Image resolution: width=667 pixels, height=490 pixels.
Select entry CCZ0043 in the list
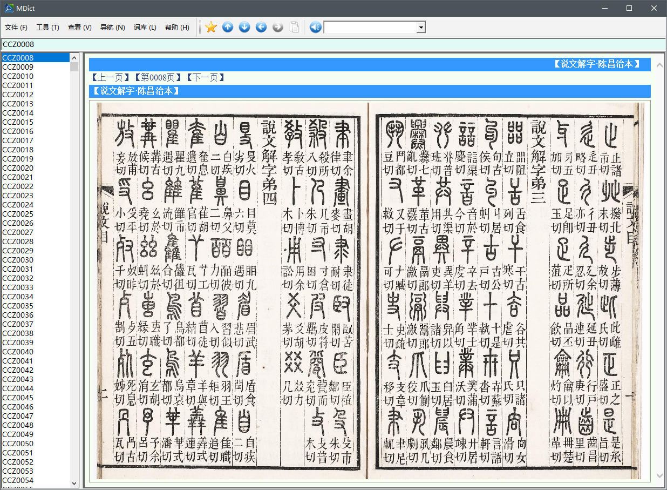pos(35,379)
